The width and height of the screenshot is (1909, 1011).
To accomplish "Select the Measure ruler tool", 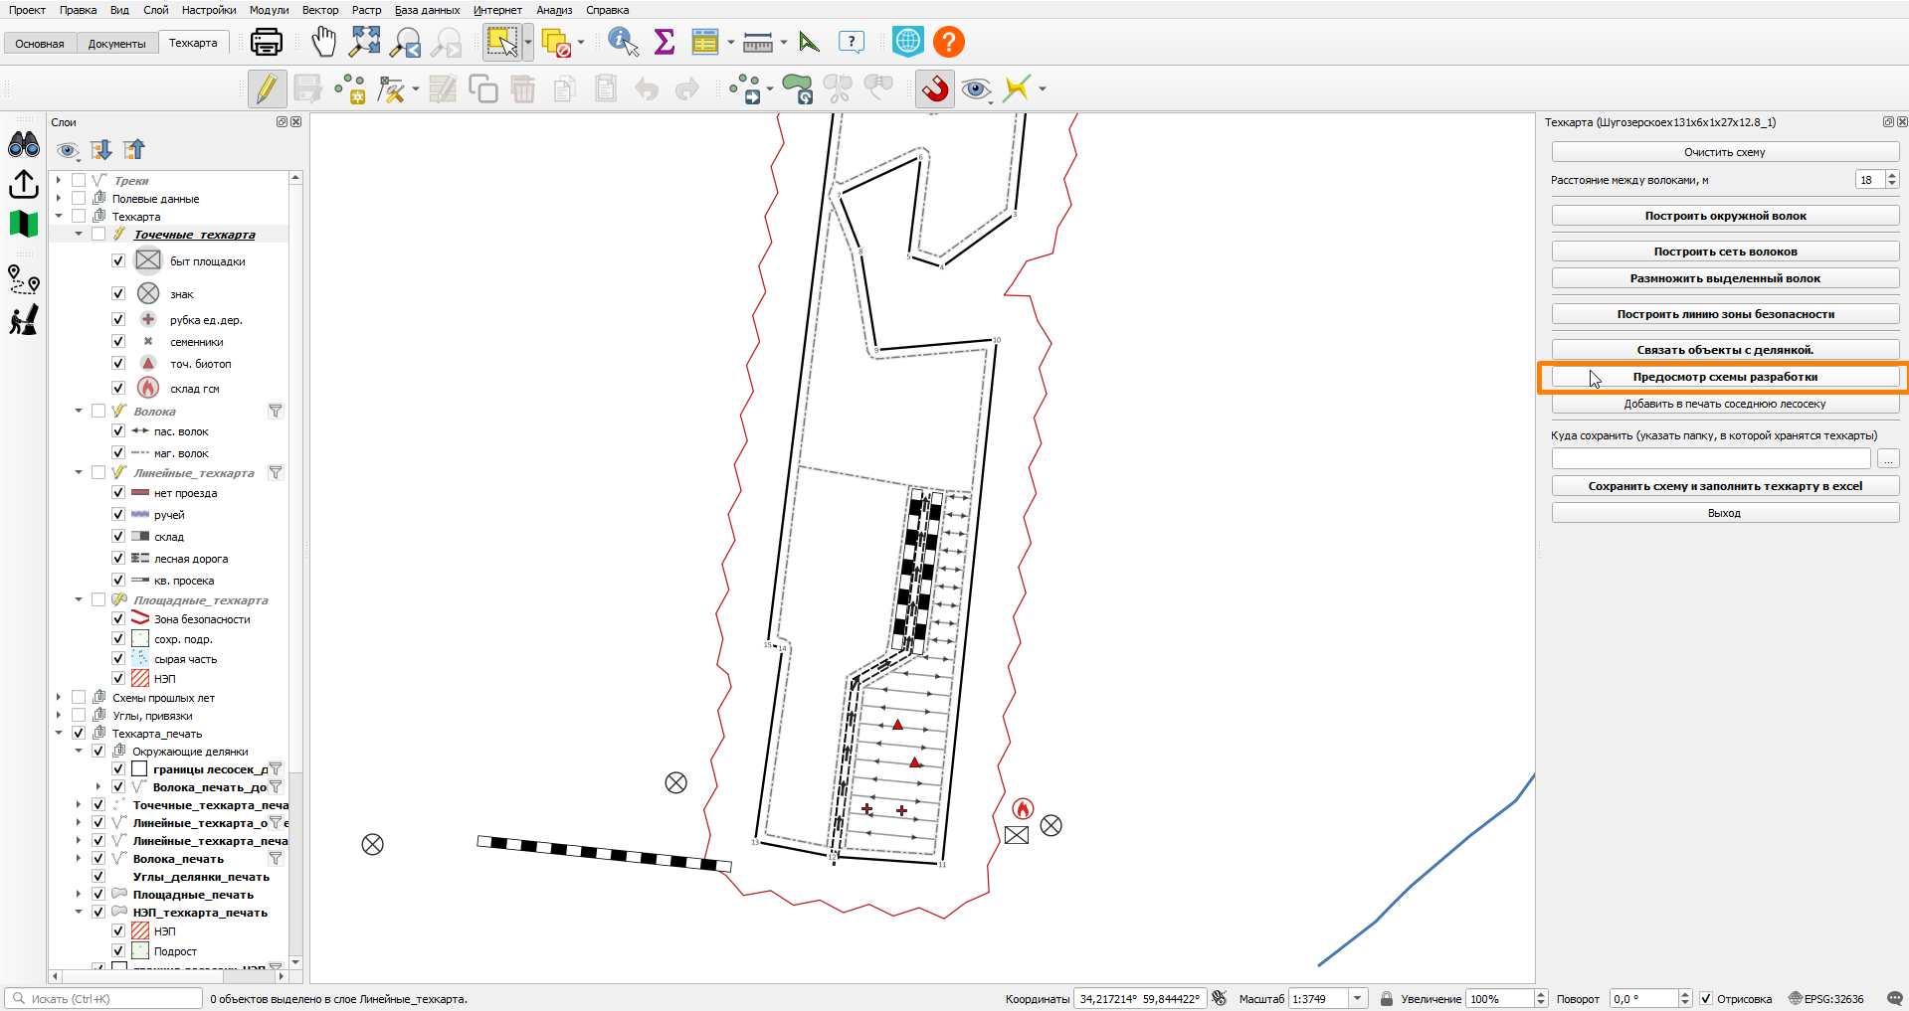I will tap(758, 43).
